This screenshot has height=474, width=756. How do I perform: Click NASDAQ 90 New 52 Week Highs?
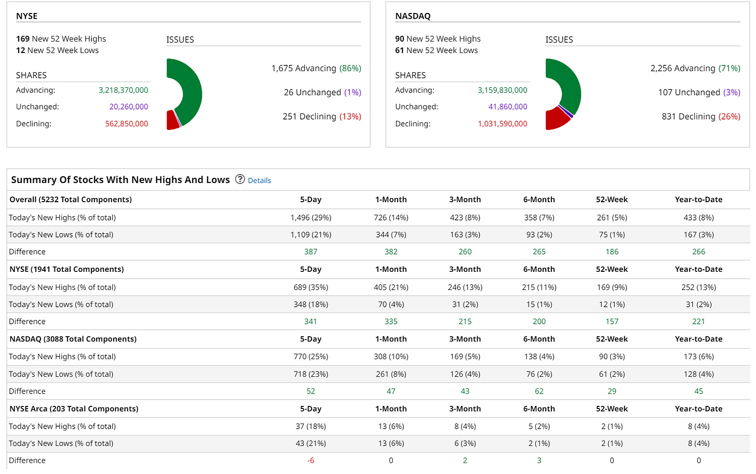438,39
